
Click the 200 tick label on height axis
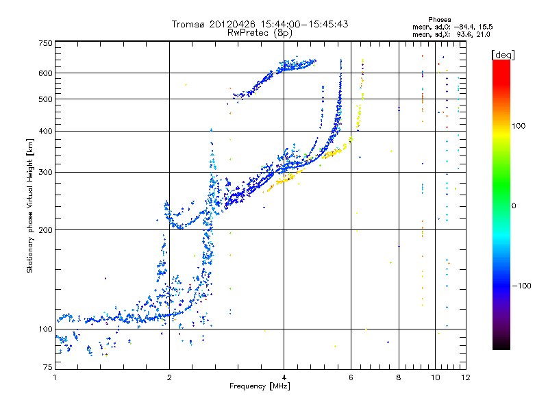coord(45,230)
